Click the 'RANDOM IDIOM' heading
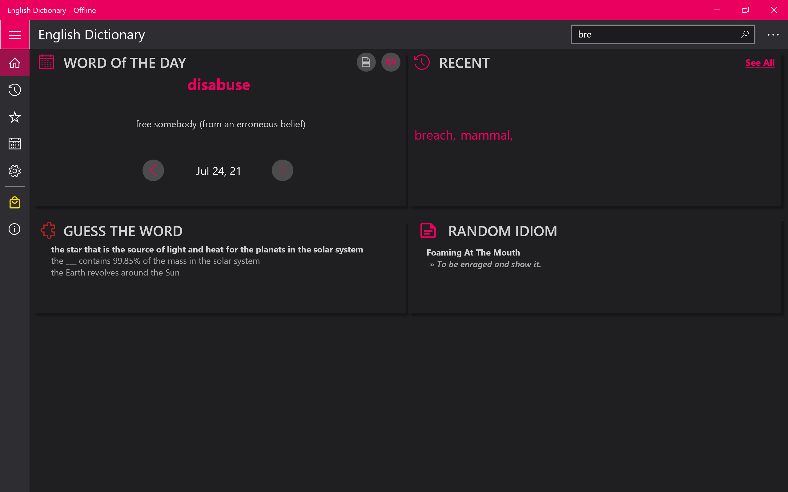Screen dimensions: 788x492 click(x=502, y=231)
